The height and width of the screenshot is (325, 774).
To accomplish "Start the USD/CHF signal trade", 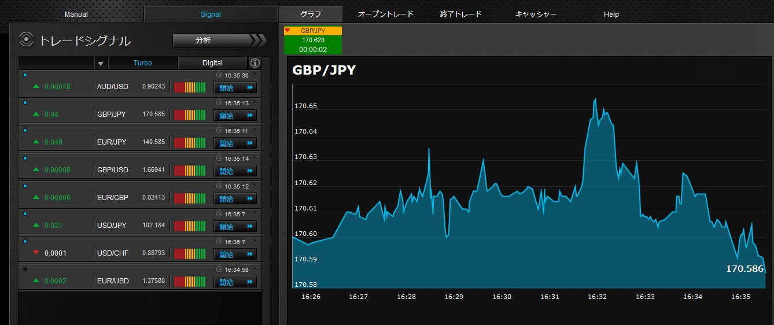I will (x=235, y=254).
